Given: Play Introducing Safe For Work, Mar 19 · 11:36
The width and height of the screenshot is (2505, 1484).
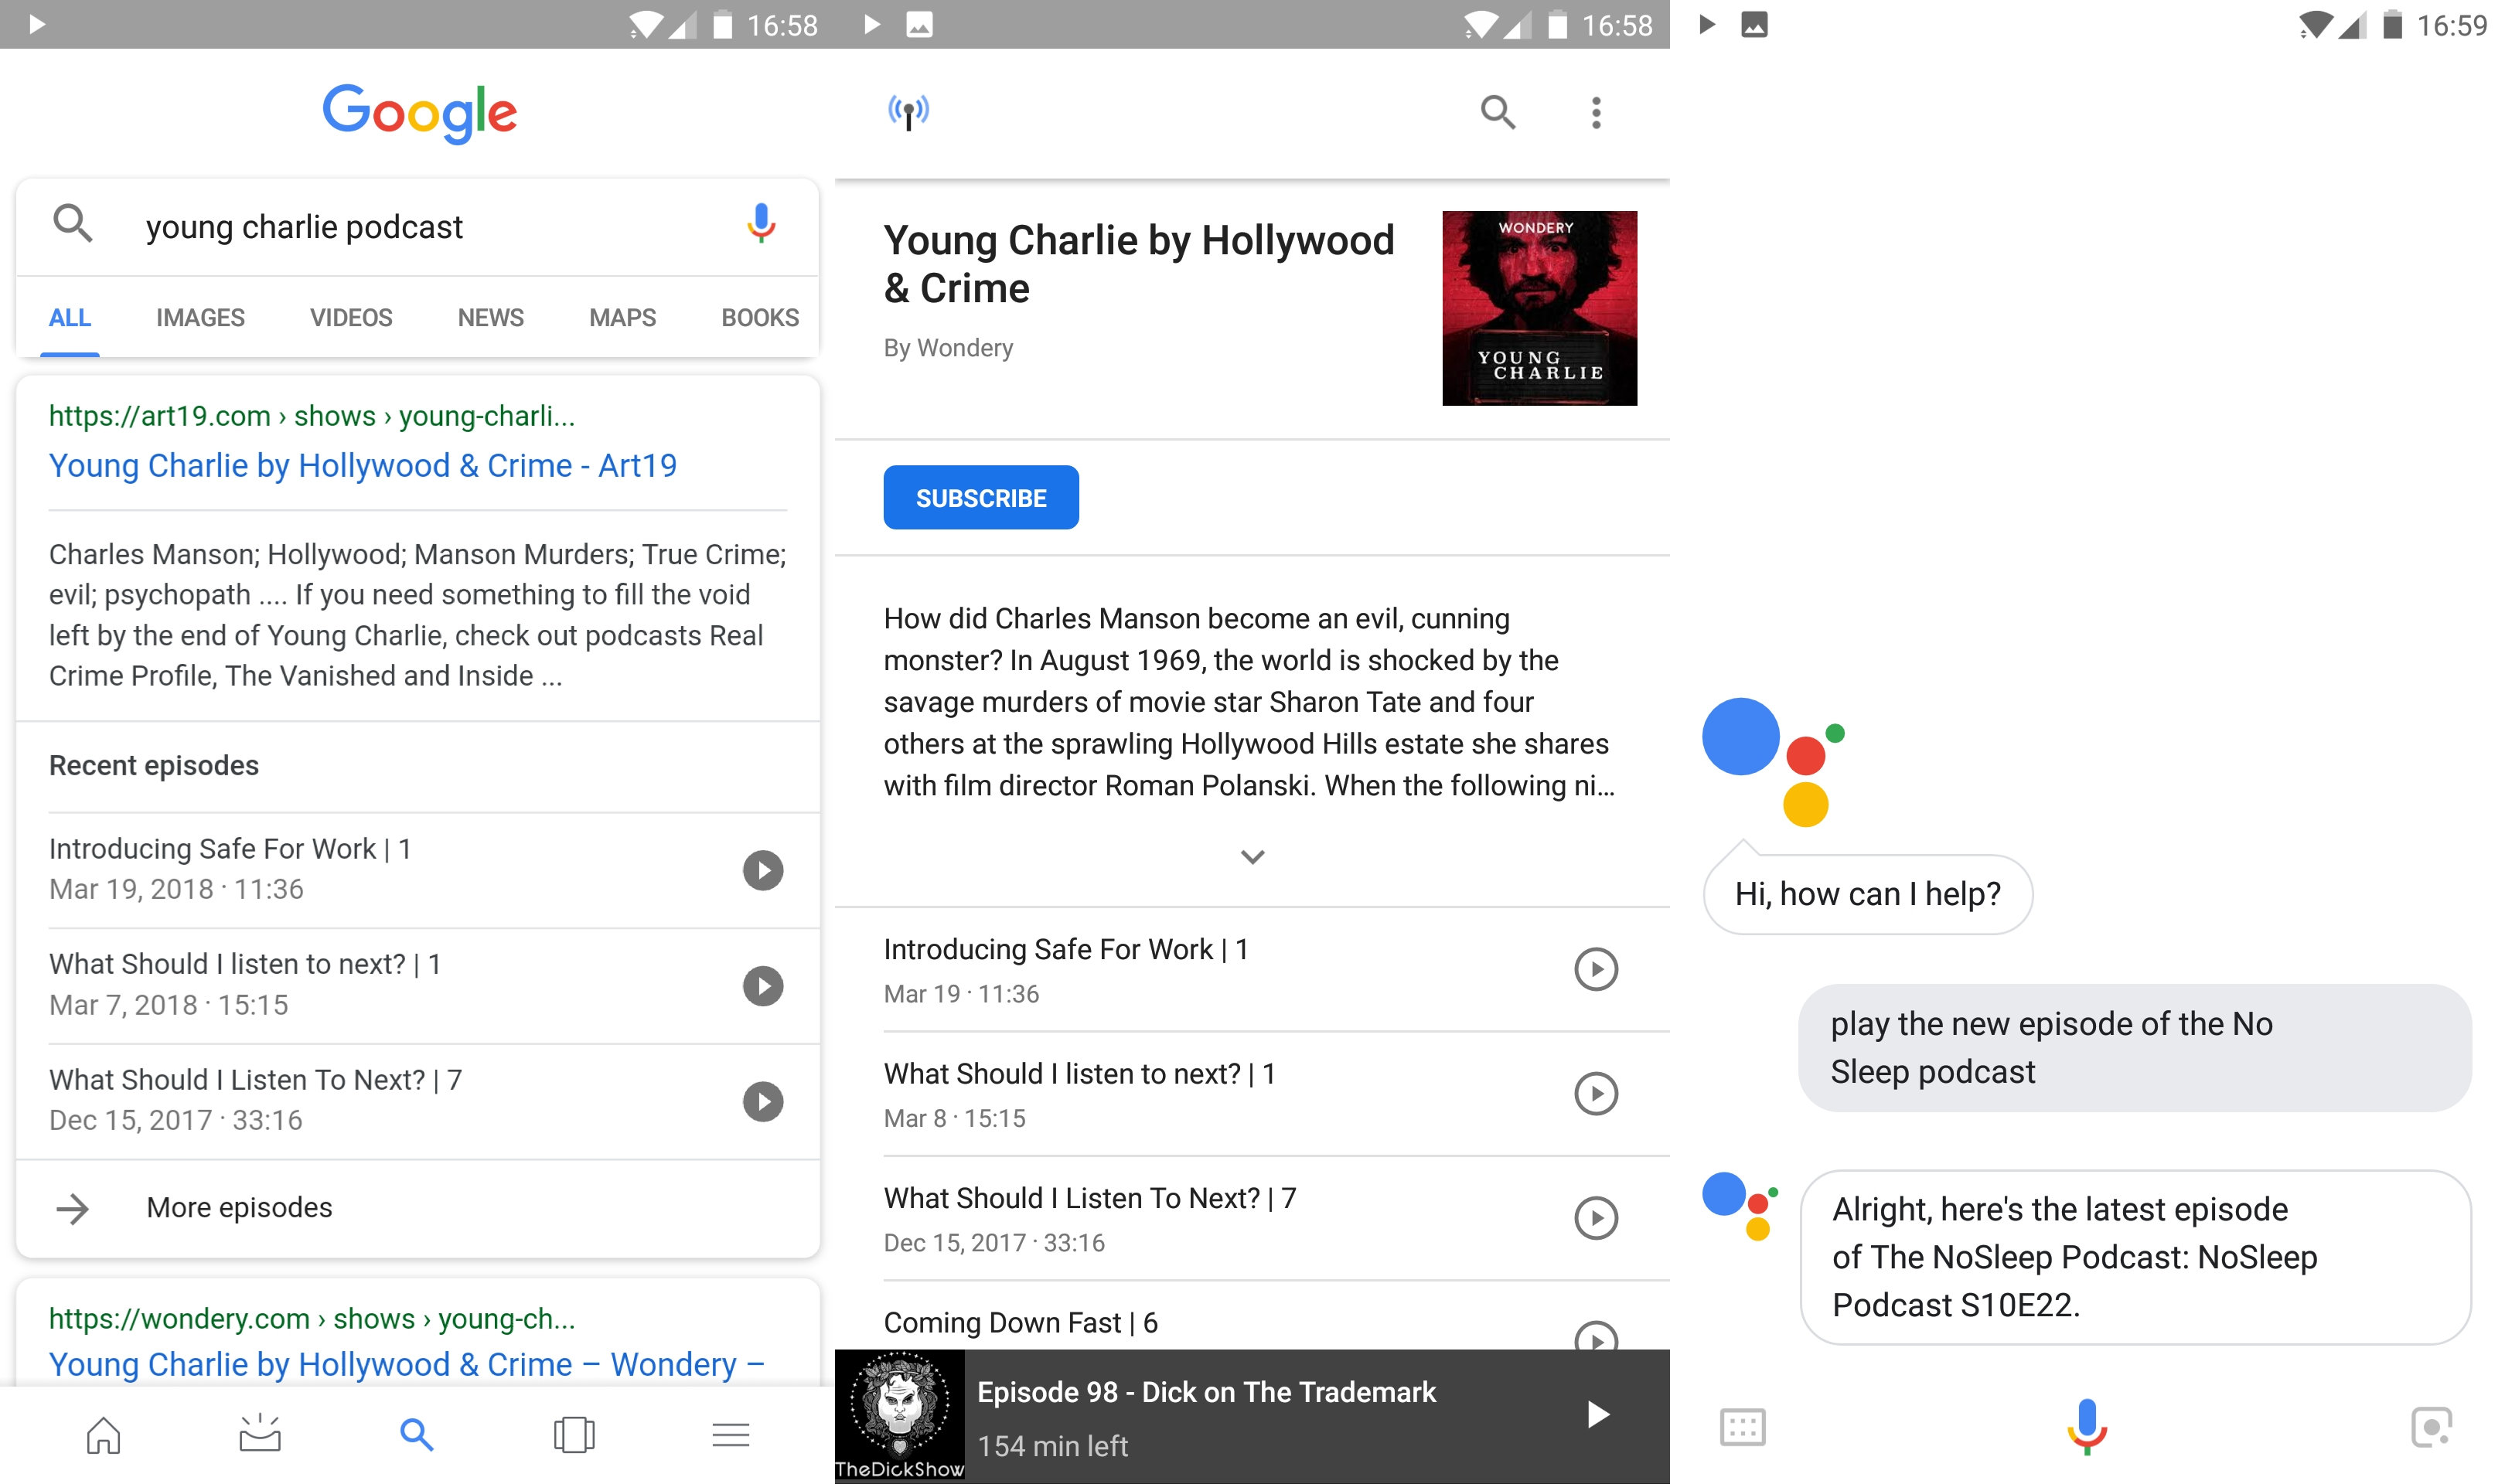Looking at the screenshot, I should [x=1596, y=969].
